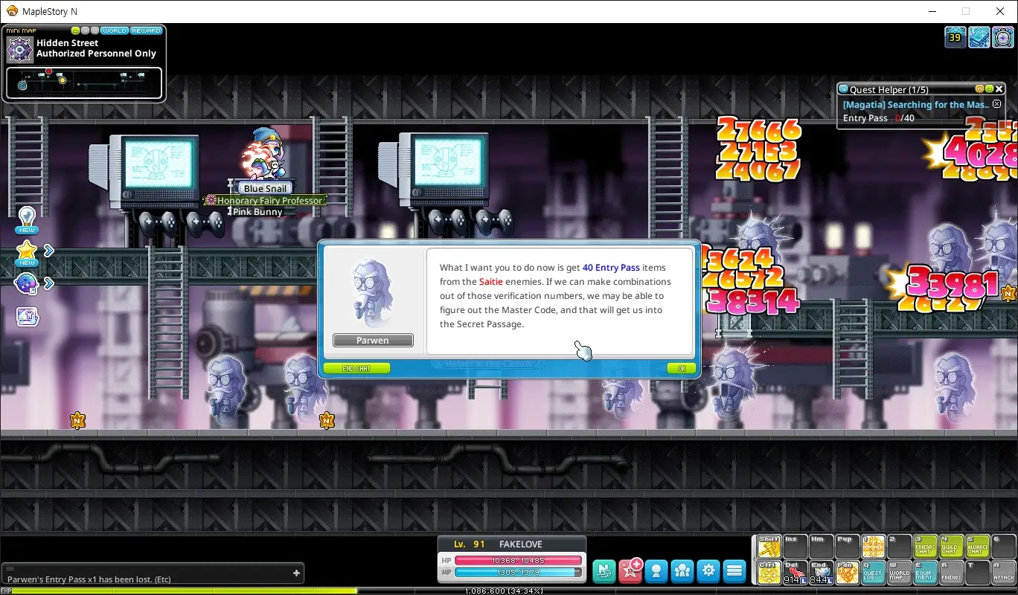The width and height of the screenshot is (1018, 595).
Task: Collapse the quickslot panel arrow handle
Action: [x=754, y=559]
